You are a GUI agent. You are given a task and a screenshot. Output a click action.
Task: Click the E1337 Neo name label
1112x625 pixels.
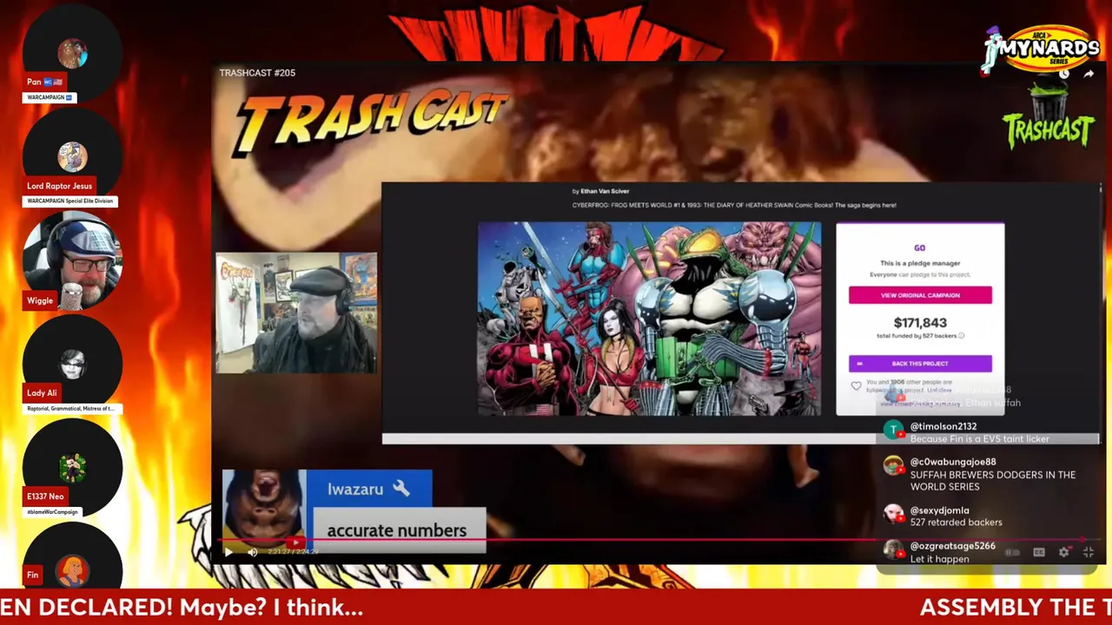click(45, 497)
